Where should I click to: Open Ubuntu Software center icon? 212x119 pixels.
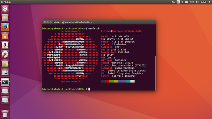pos(5,36)
